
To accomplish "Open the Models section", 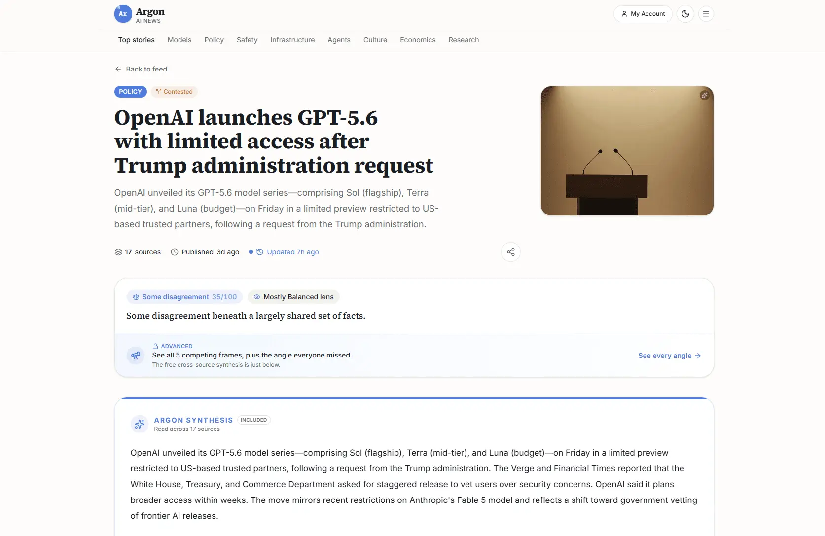I will [179, 40].
